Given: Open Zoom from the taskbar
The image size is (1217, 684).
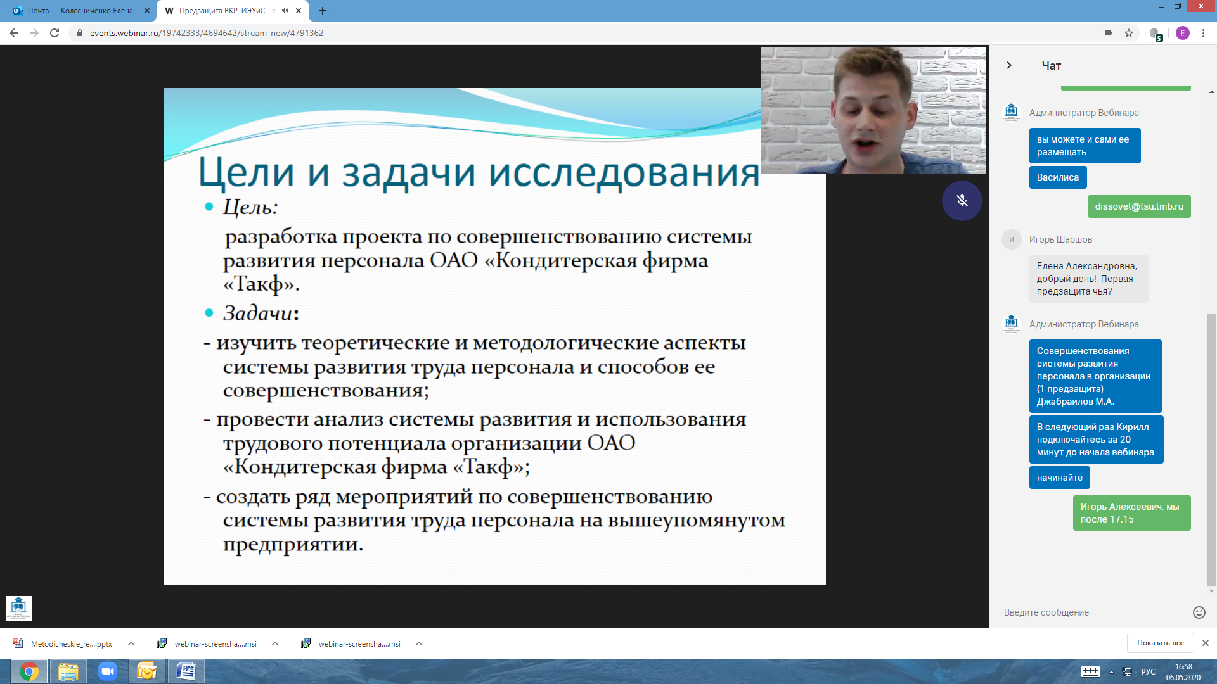Looking at the screenshot, I should pyautogui.click(x=107, y=671).
